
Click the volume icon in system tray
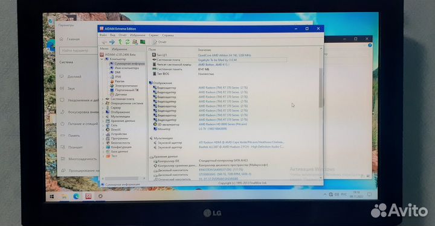(x=337, y=195)
